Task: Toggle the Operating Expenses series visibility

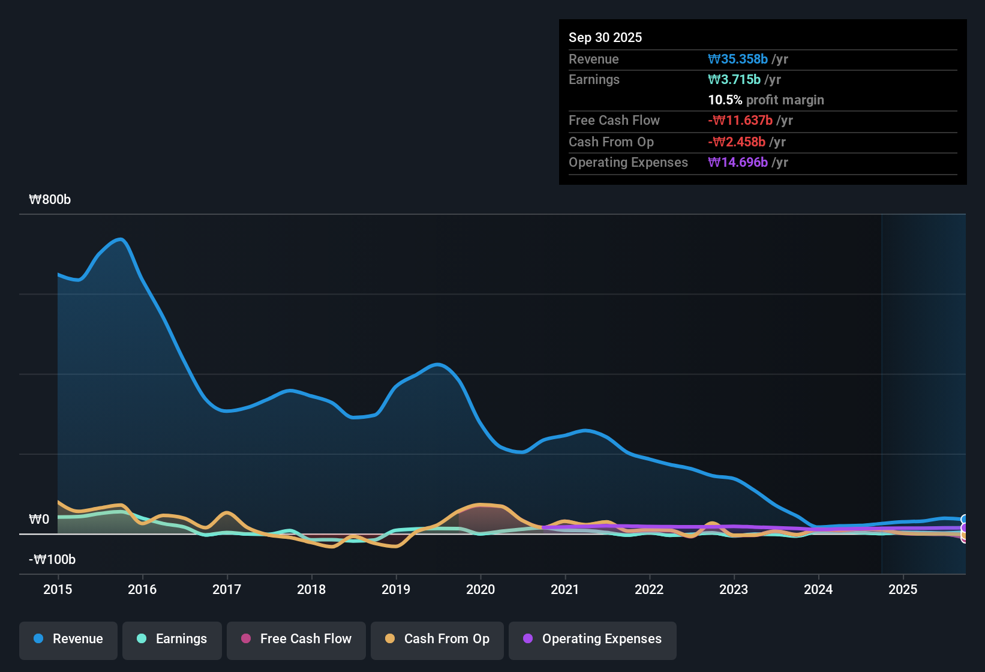Action: point(593,639)
